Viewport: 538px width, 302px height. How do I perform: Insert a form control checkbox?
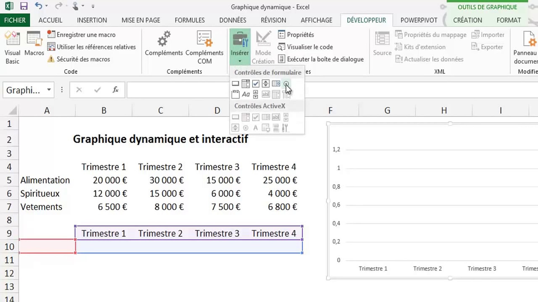click(256, 84)
